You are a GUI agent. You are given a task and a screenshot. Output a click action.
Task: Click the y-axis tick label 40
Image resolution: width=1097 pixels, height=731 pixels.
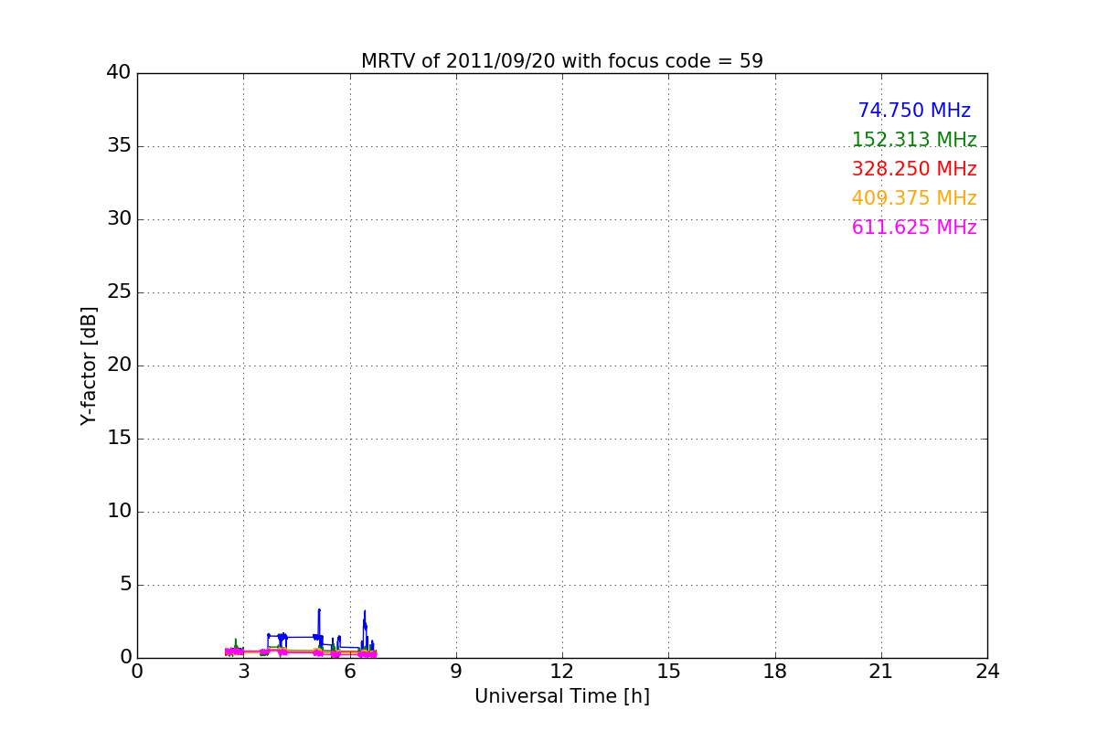click(119, 73)
